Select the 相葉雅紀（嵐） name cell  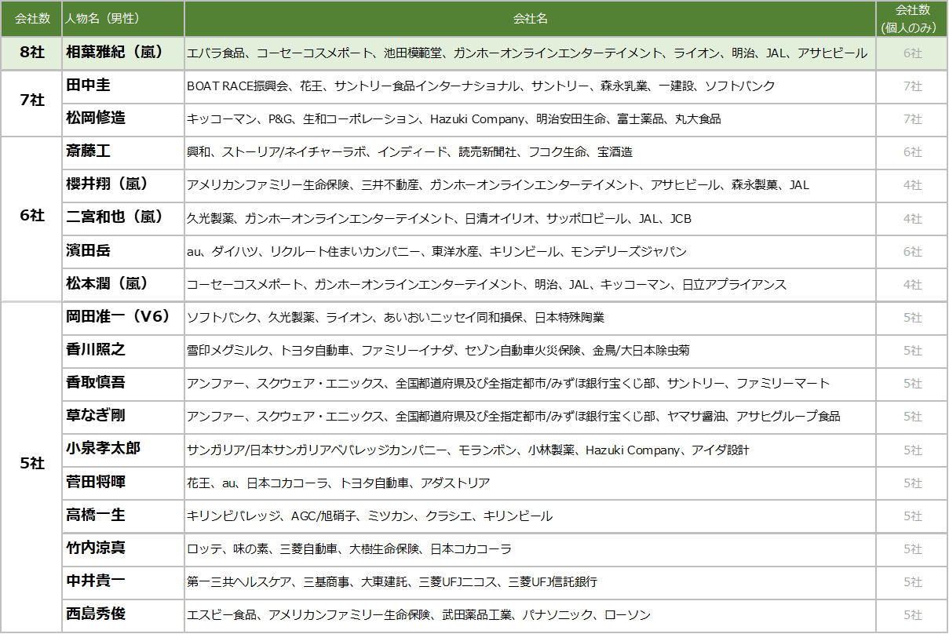pyautogui.click(x=123, y=53)
